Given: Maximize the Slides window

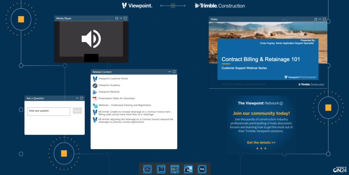Looking at the screenshot, I should click(x=324, y=19).
